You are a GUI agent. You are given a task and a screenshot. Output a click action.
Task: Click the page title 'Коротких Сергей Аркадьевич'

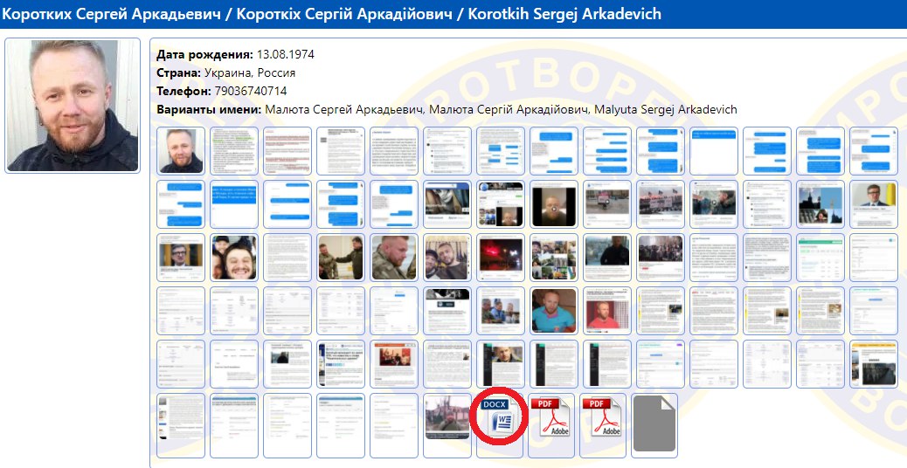tap(112, 13)
